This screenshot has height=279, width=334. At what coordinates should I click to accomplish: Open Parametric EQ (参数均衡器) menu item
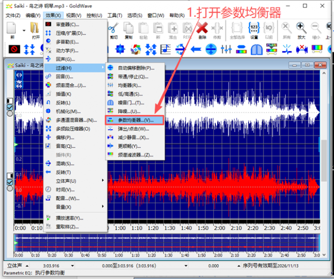click(x=135, y=120)
